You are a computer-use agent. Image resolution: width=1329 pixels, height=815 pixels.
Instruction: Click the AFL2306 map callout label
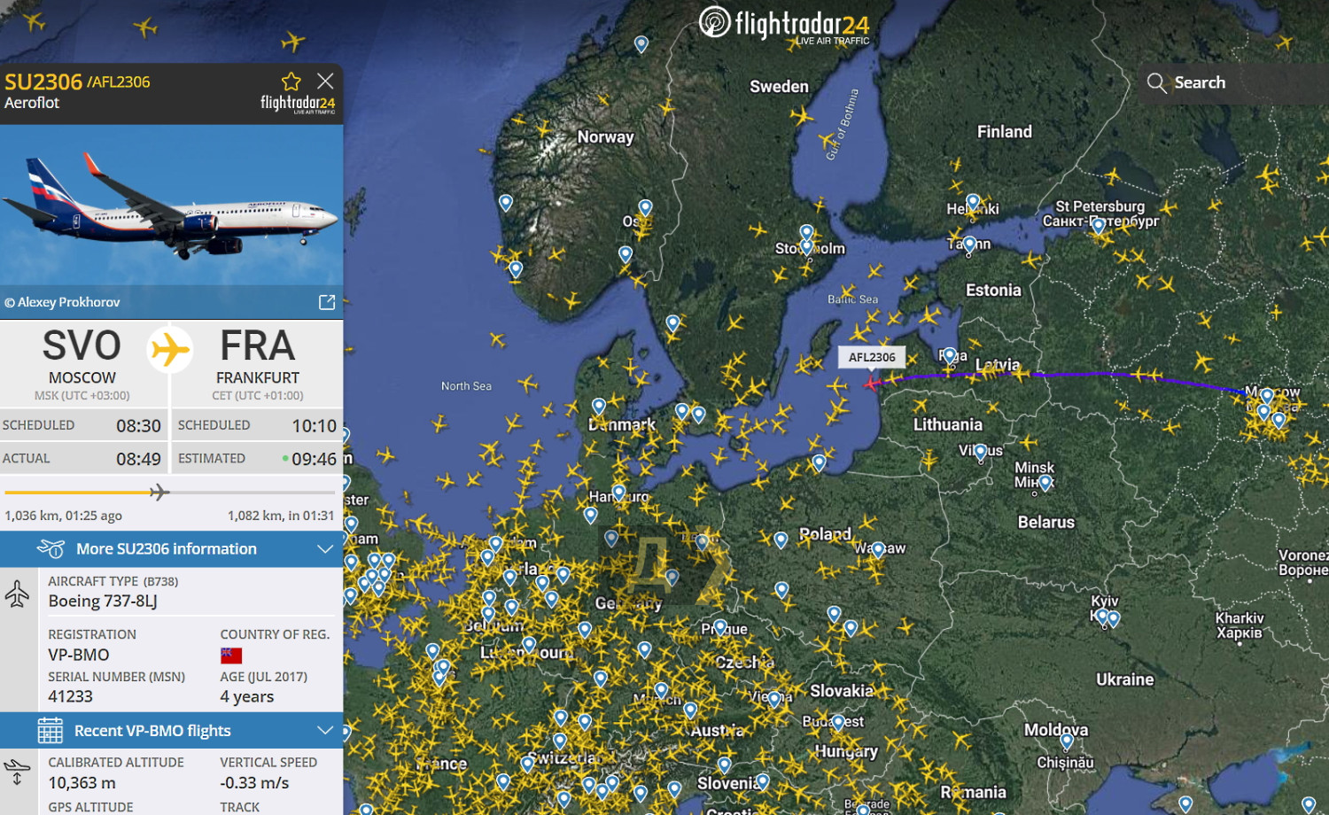tap(872, 357)
